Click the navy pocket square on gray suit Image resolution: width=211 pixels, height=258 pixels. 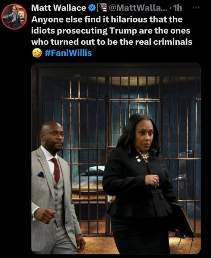click(x=41, y=175)
